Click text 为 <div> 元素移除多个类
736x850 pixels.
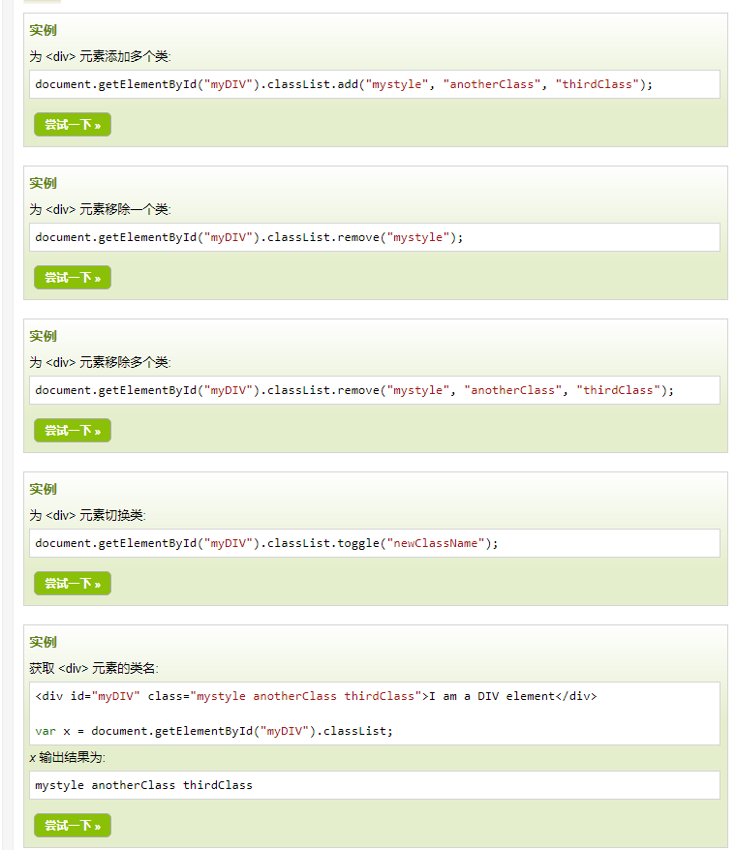(x=101, y=362)
